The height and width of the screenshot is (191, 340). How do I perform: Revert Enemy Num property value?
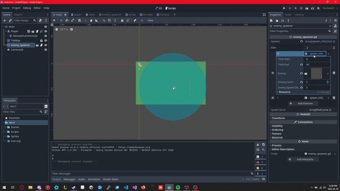301,82
